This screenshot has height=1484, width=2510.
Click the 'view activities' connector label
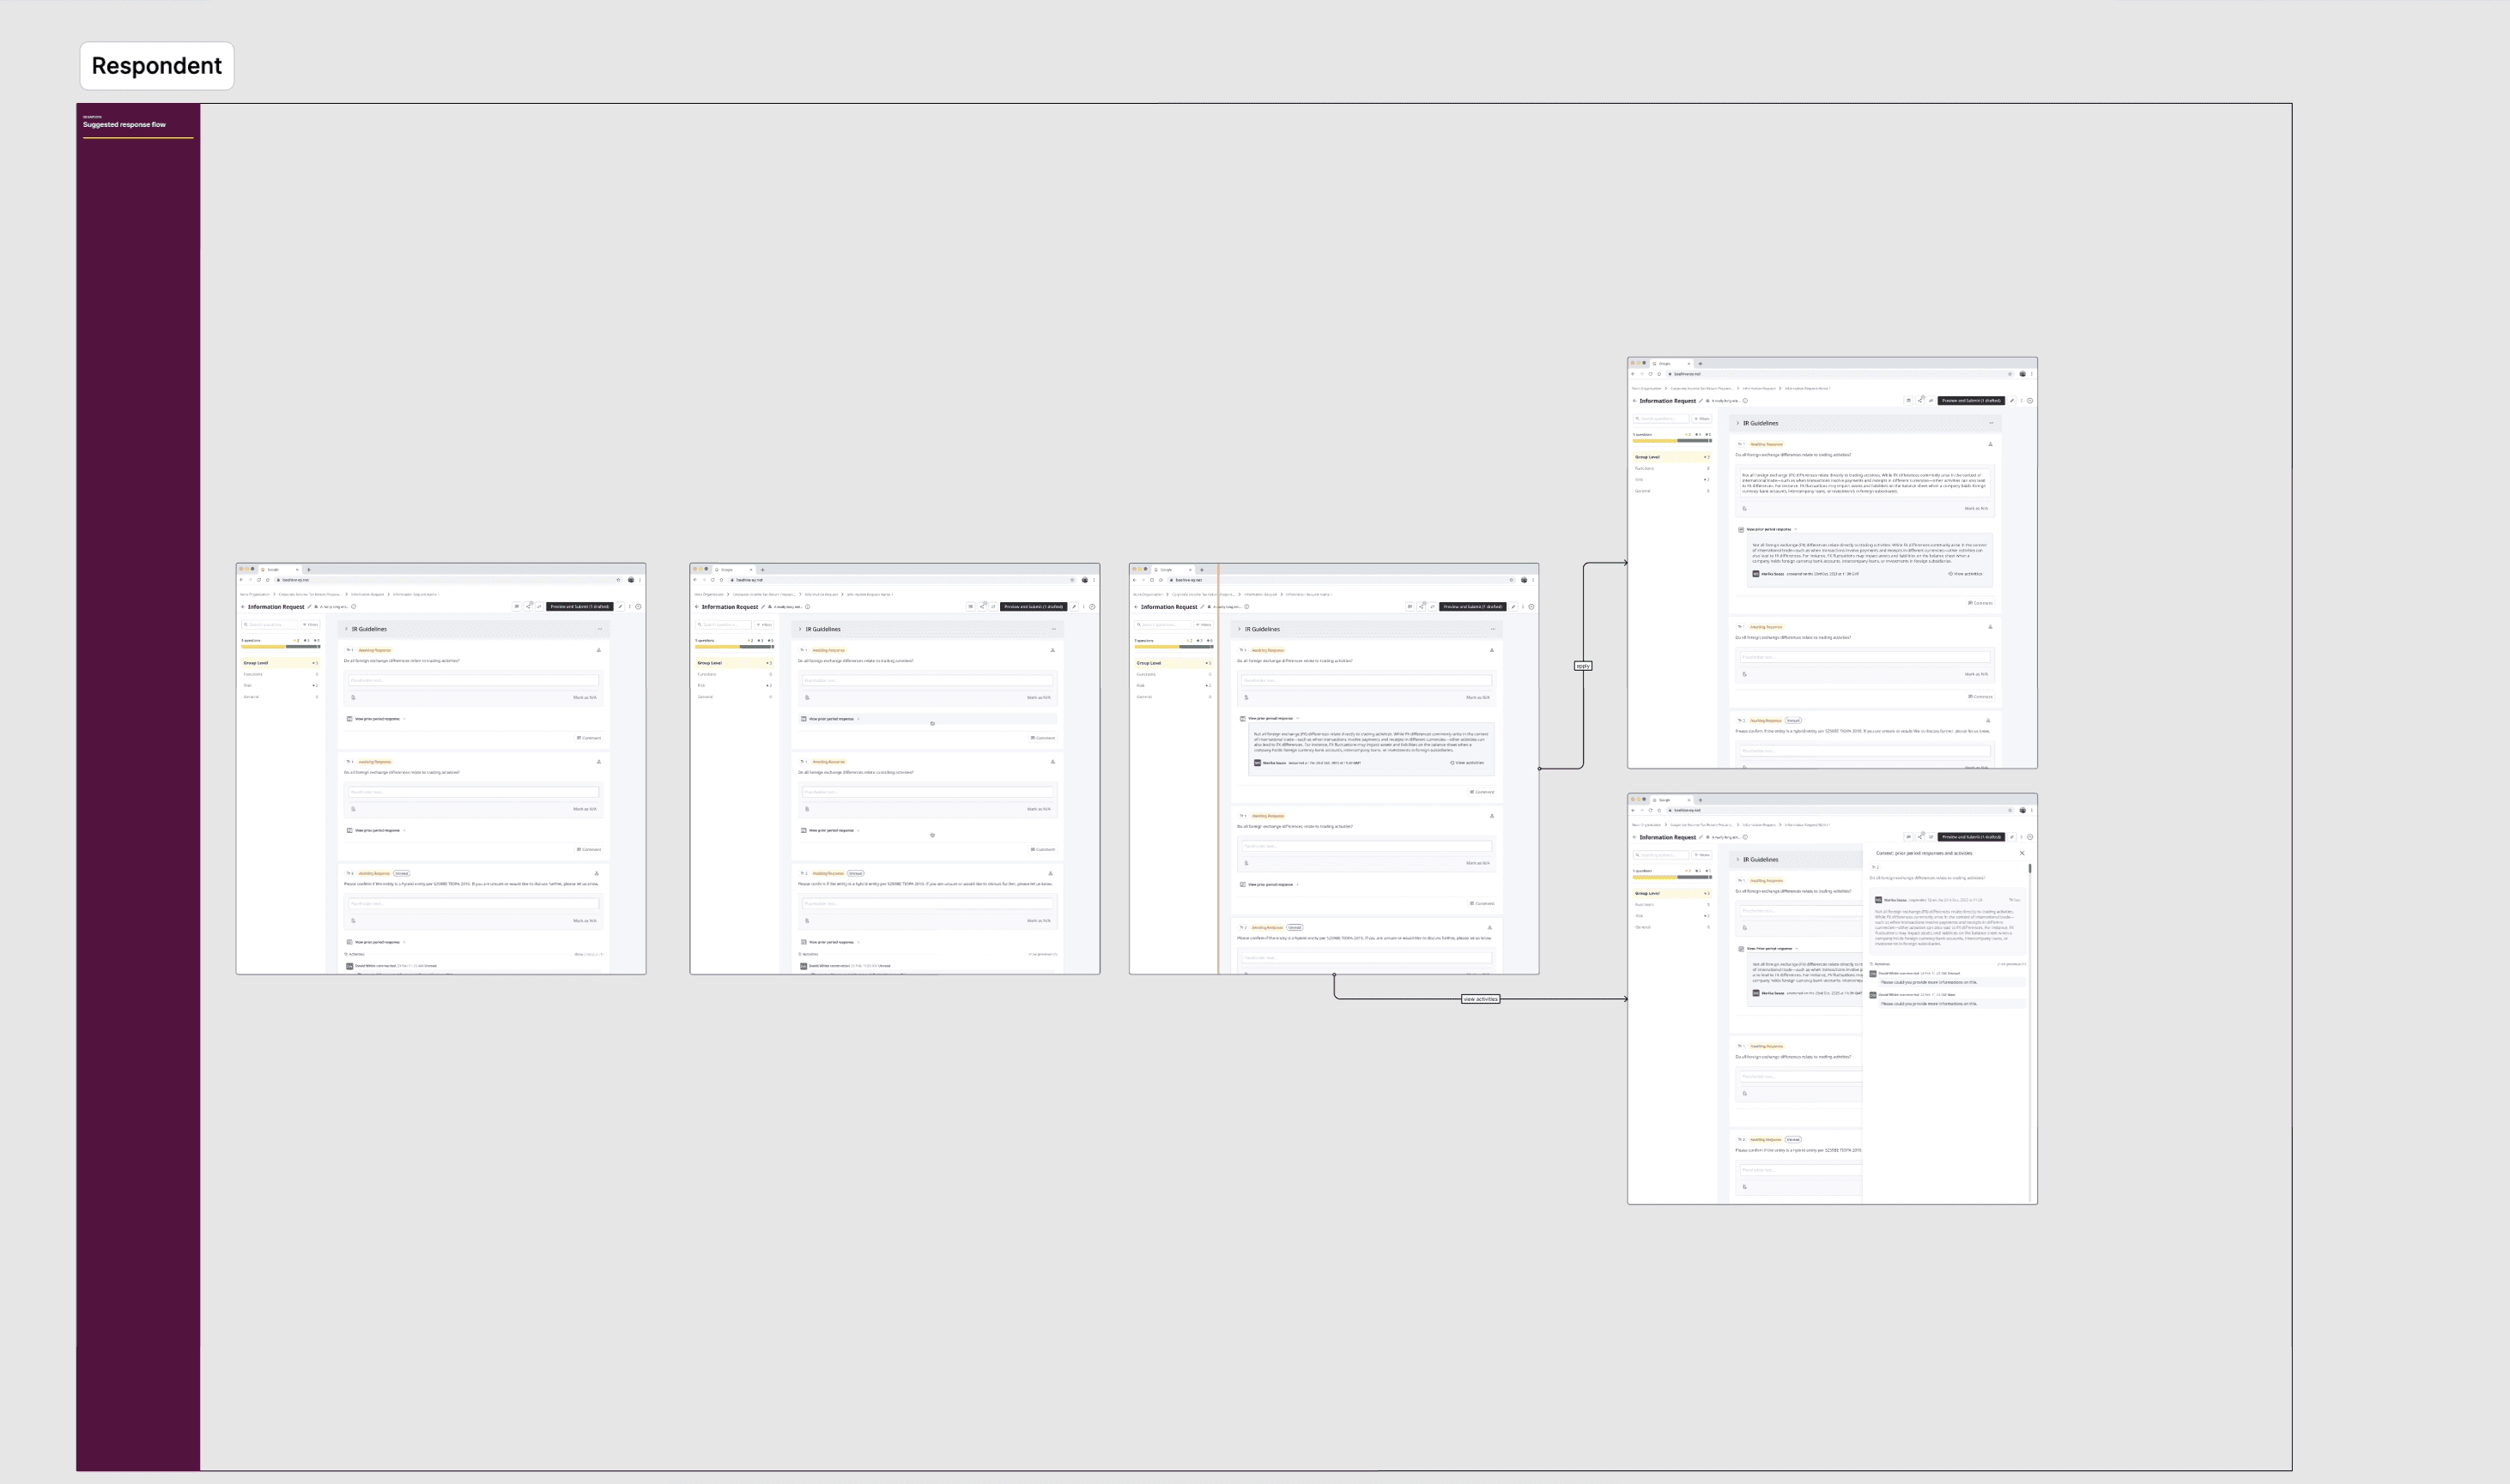(1480, 999)
